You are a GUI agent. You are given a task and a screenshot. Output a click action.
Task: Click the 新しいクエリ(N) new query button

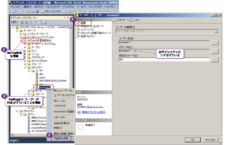coord(51,11)
